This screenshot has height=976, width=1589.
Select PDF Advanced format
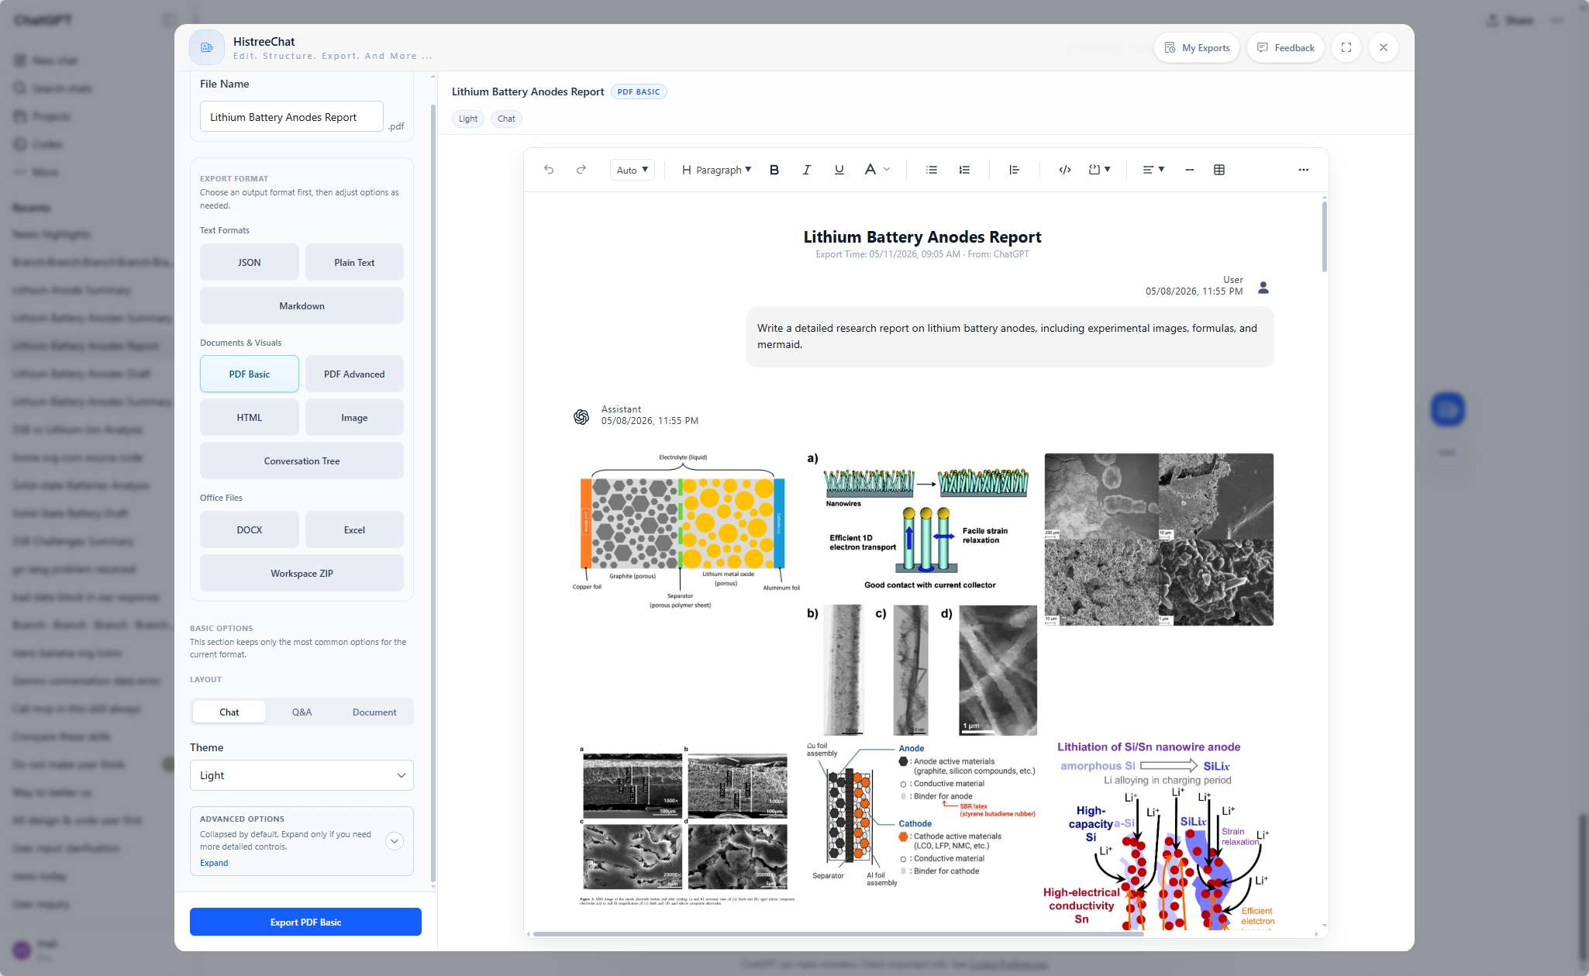(x=354, y=374)
